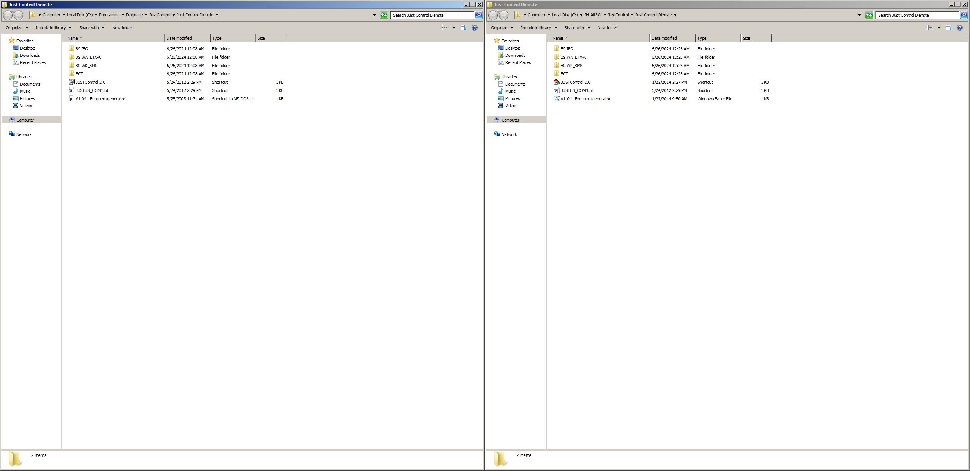Navigate to JustControl via the breadcrumb in left window
The image size is (970, 471).
160,15
